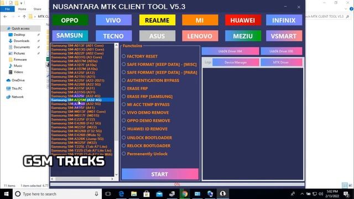The image size is (354, 199).
Task: Select the INFINIX brand button
Action: 284,20
